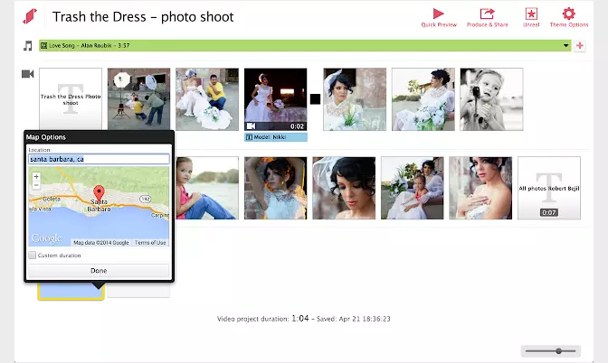
Task: Select girl in pink shirt sitting photo
Action: coord(207,188)
